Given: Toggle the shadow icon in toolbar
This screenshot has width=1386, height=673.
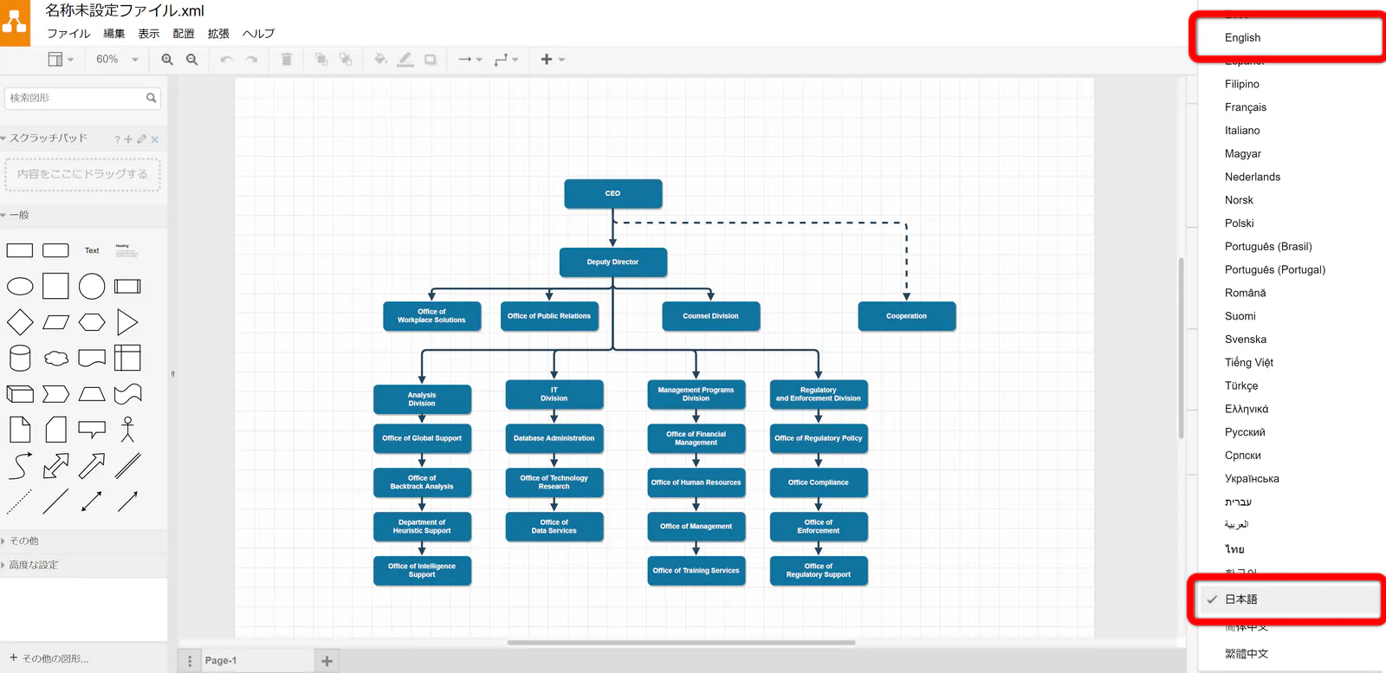Looking at the screenshot, I should coord(431,60).
